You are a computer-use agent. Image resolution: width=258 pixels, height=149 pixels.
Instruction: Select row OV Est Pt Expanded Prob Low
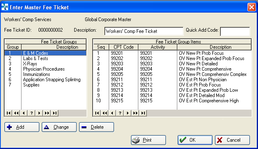(172, 90)
